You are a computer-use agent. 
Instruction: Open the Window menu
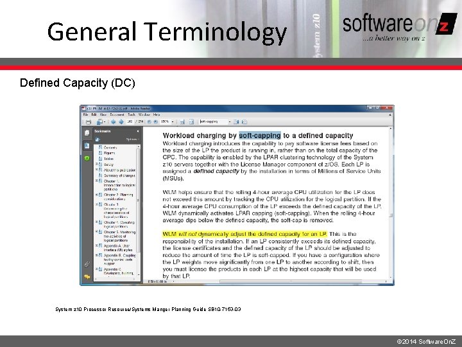click(144, 114)
